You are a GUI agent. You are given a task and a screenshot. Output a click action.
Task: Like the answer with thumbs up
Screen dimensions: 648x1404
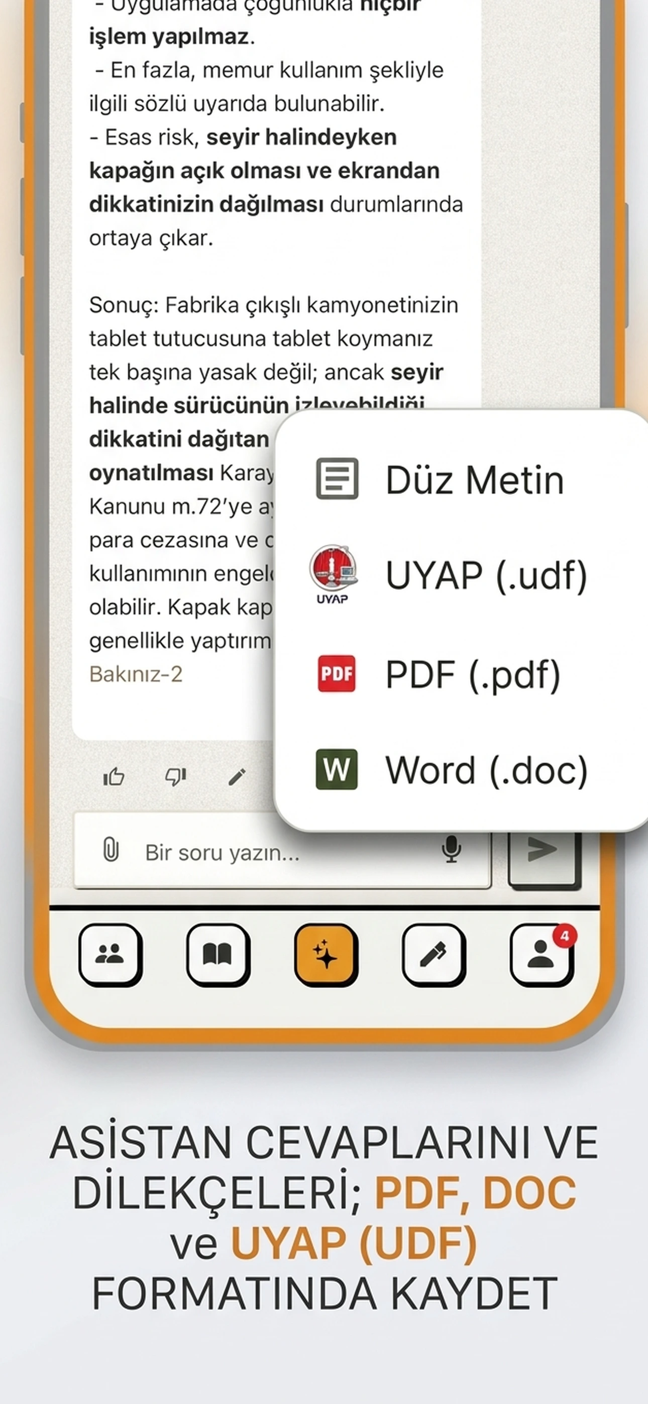click(x=114, y=776)
